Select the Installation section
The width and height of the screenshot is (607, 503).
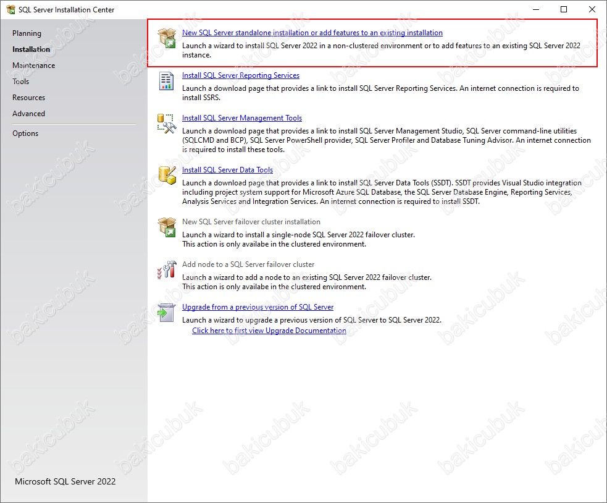click(31, 49)
